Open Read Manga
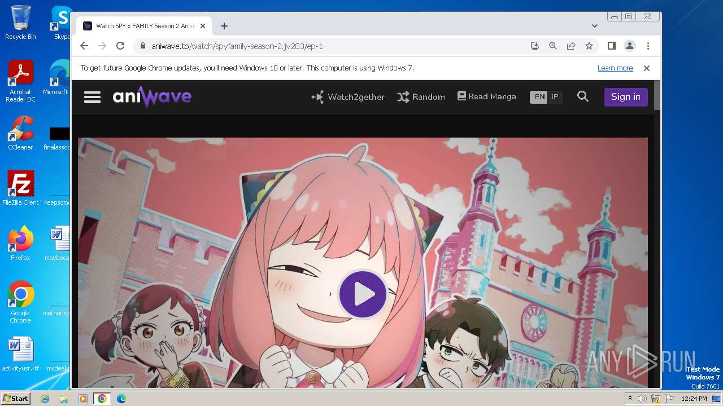Viewport: 723px width, 406px height. click(x=486, y=96)
